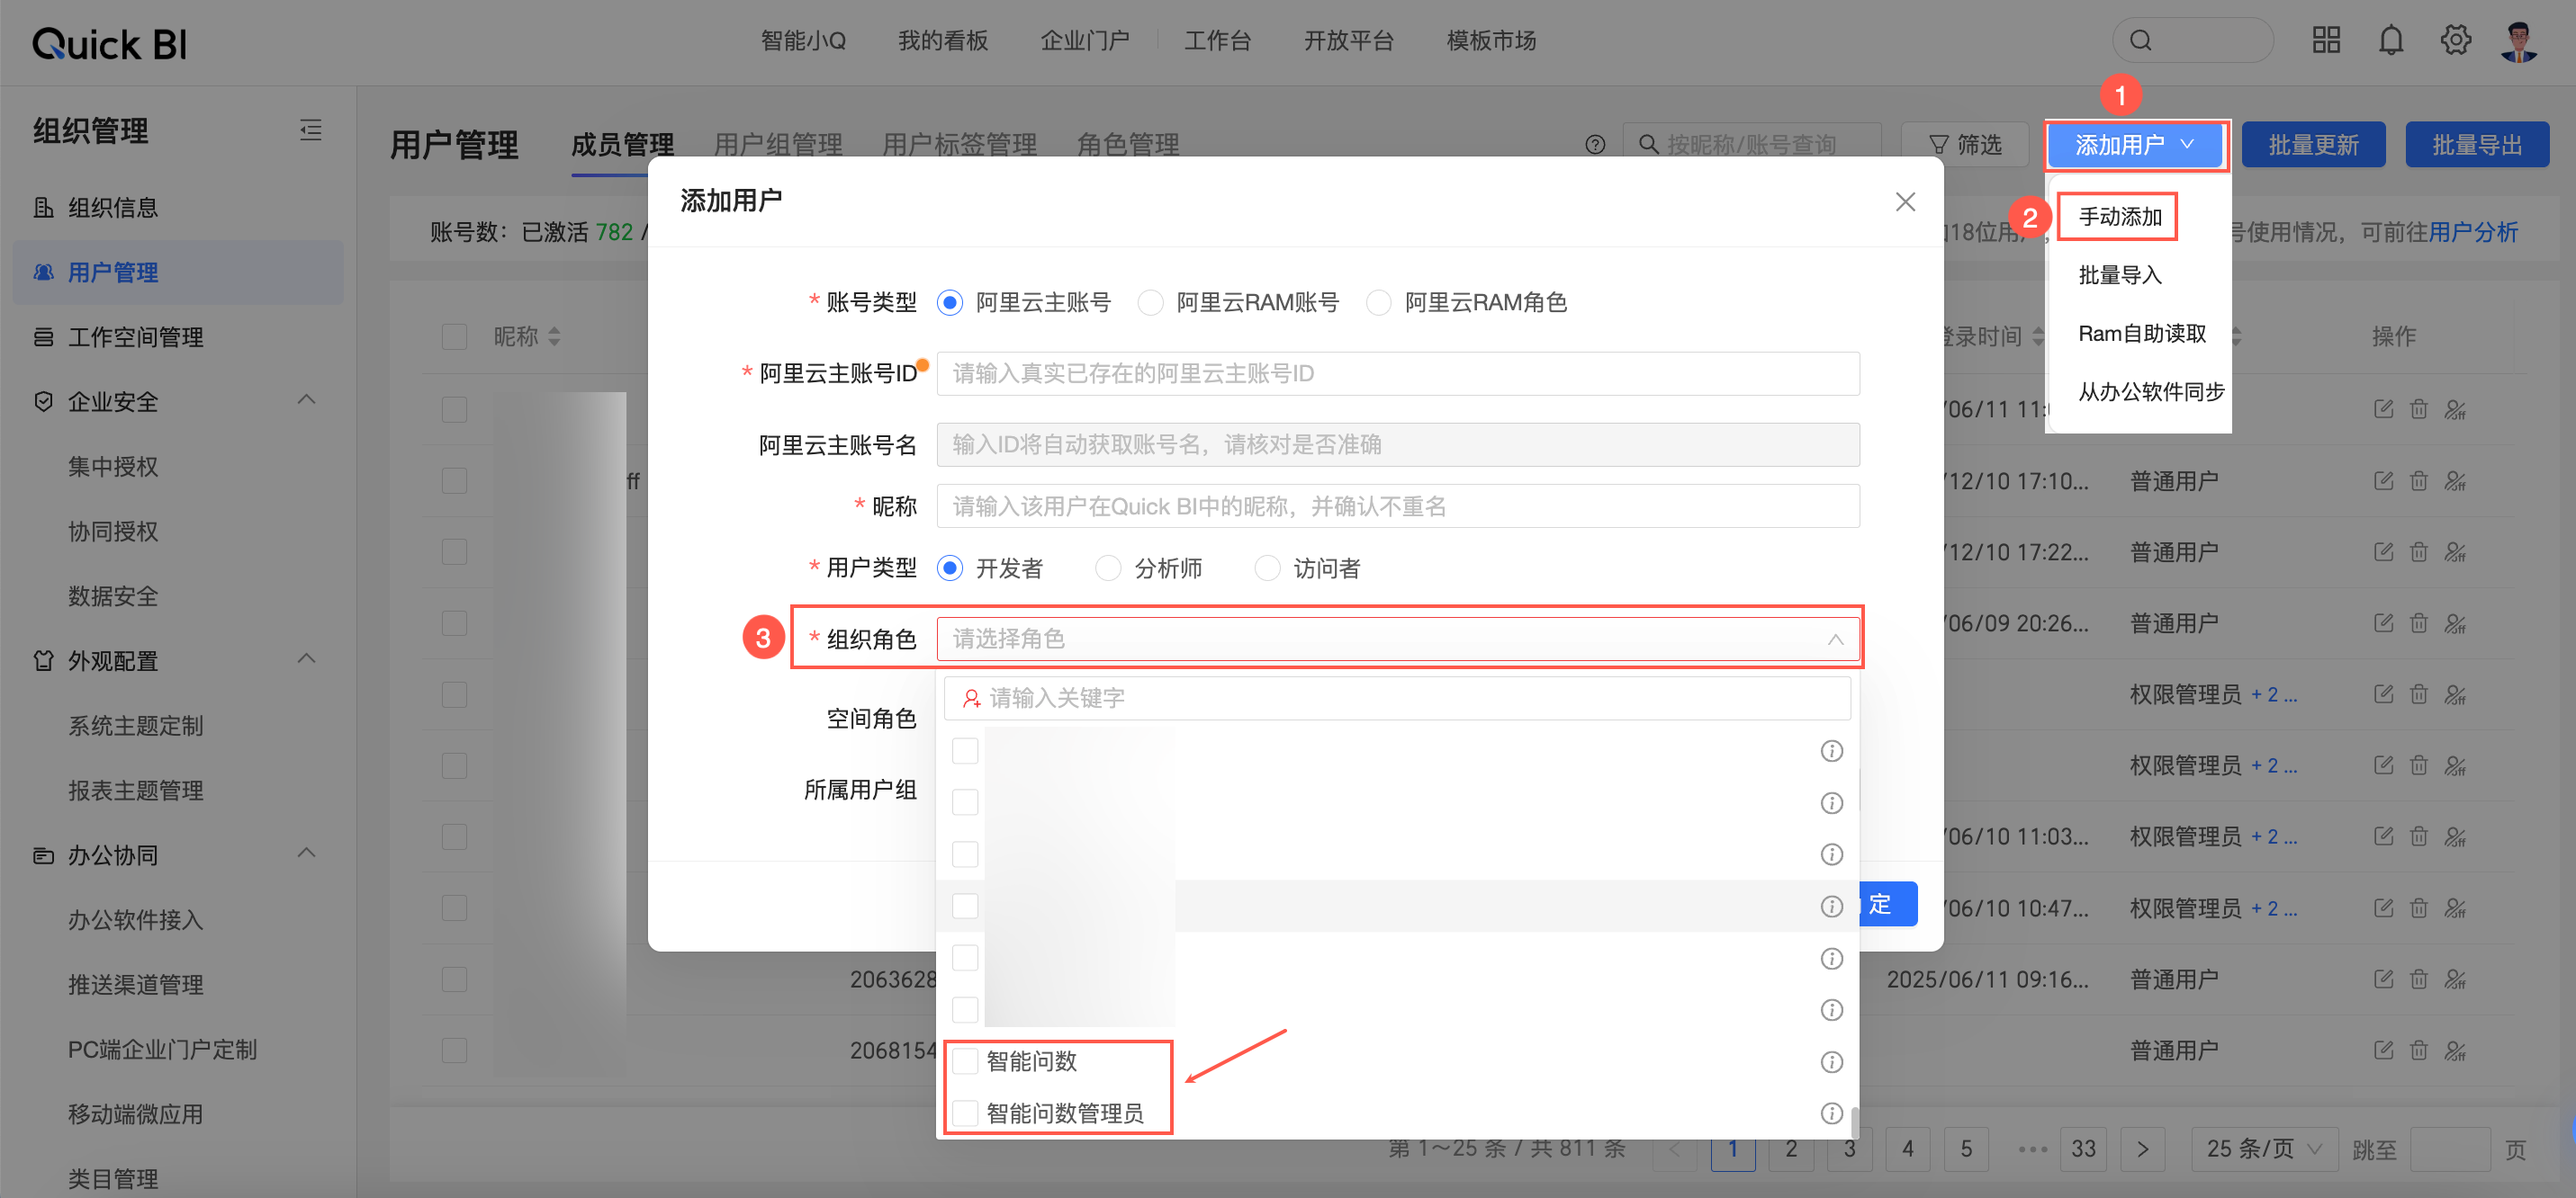Transfer user in 06/11 09:16 row

(2455, 979)
